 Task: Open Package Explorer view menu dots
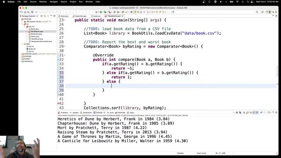point(48,16)
